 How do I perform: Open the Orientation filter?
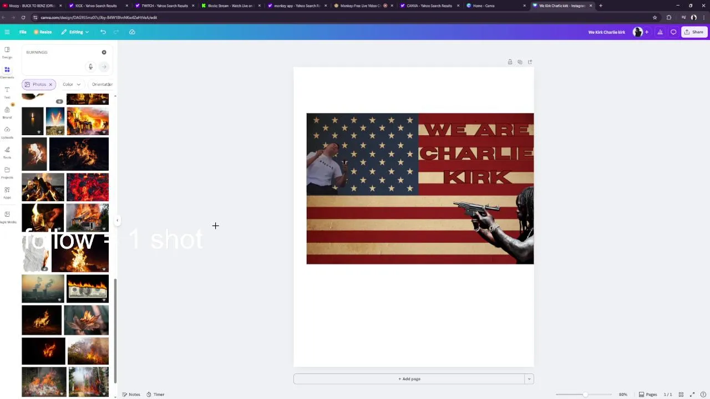click(102, 84)
